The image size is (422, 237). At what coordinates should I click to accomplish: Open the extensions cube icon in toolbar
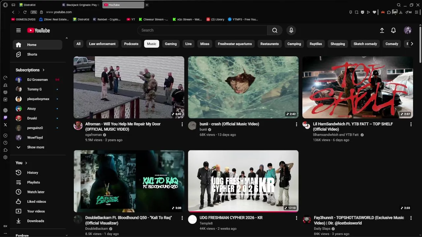[x=389, y=12]
